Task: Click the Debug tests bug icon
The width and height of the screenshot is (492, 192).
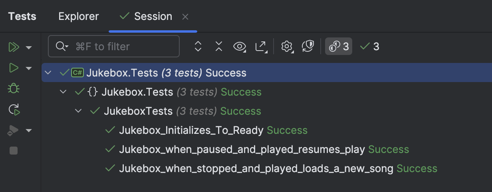Action: [14, 89]
